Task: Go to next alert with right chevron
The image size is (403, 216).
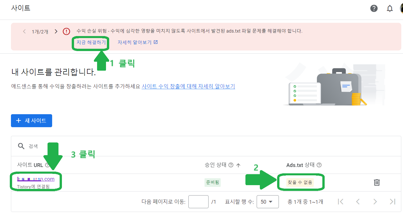Action: point(56,31)
